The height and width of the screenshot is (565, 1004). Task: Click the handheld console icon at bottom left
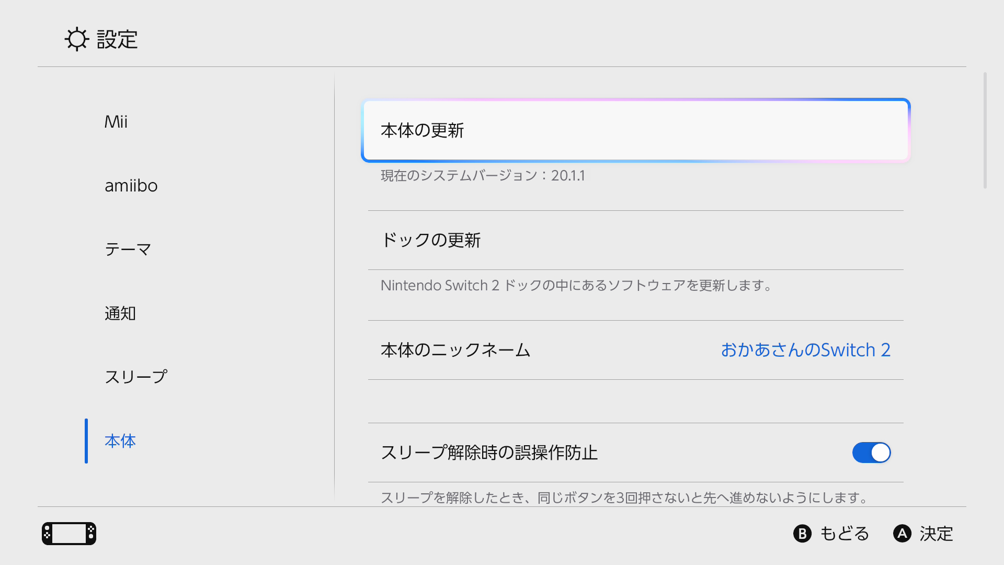pos(69,534)
